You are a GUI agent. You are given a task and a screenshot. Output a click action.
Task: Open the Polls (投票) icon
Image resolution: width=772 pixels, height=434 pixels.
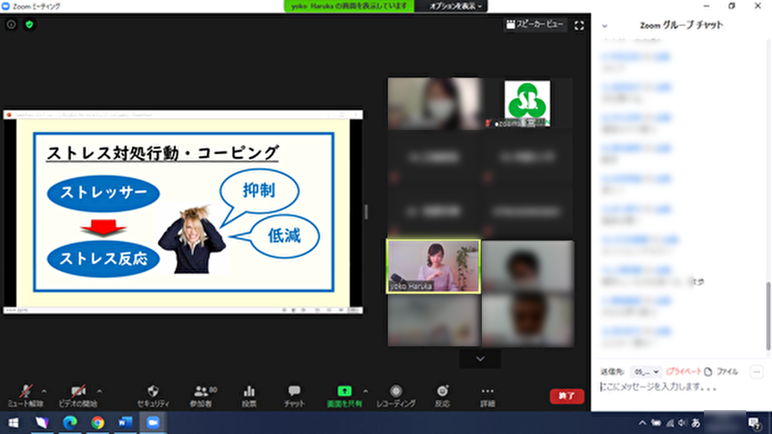click(249, 391)
